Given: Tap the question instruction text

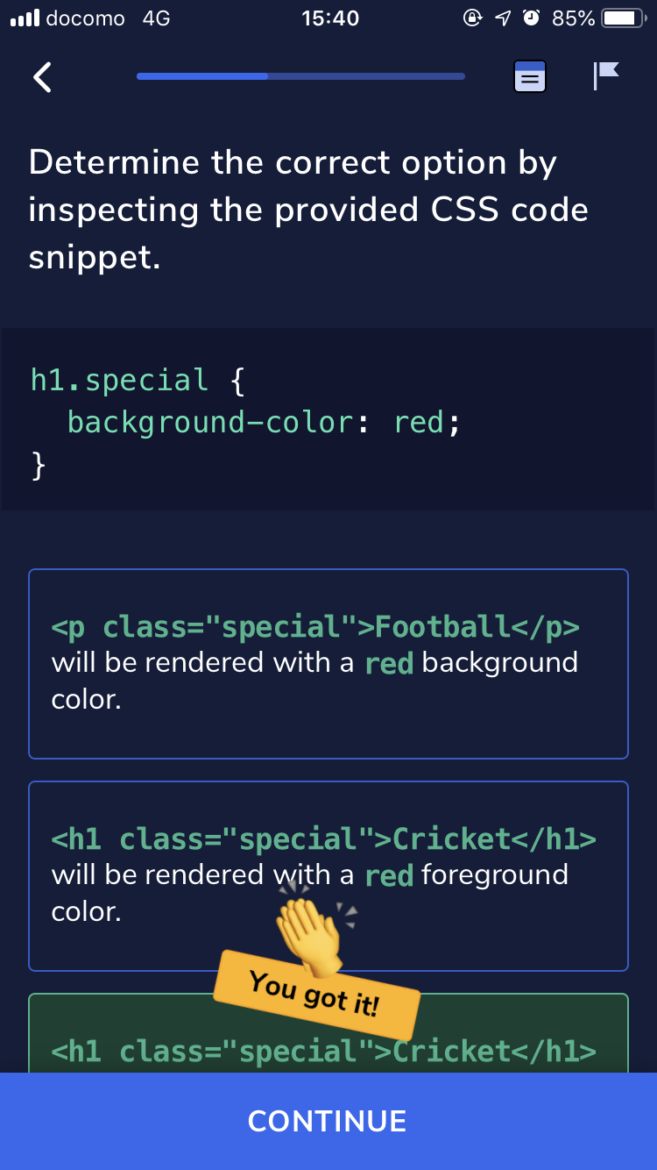Looking at the screenshot, I should coord(308,210).
